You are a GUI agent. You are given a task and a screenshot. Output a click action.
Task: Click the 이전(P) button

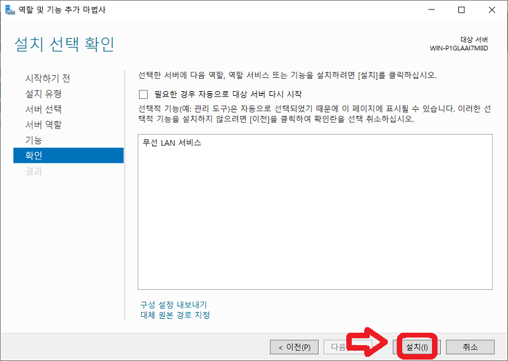click(x=294, y=347)
